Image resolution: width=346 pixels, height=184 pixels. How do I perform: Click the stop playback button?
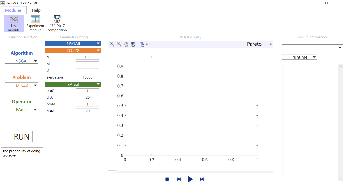click(167, 179)
